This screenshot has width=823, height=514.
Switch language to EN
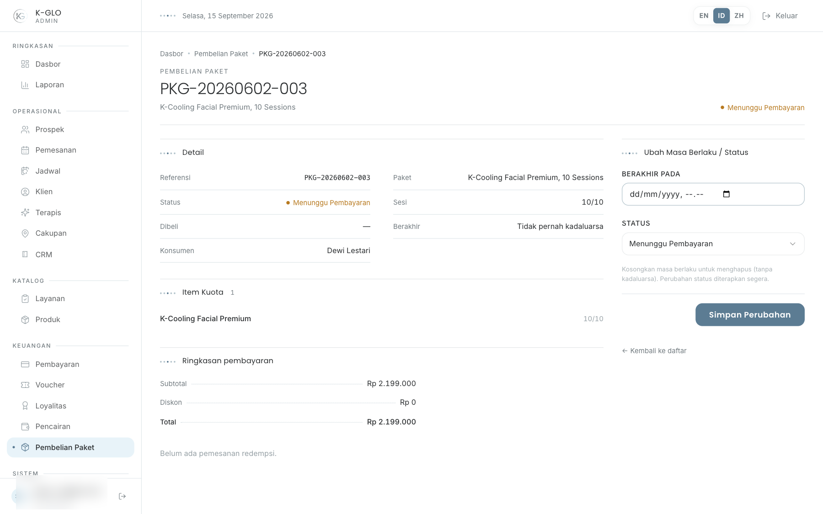click(704, 16)
